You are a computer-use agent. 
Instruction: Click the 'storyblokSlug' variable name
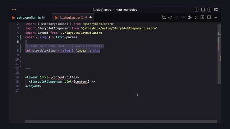pyautogui.click(x=44, y=51)
